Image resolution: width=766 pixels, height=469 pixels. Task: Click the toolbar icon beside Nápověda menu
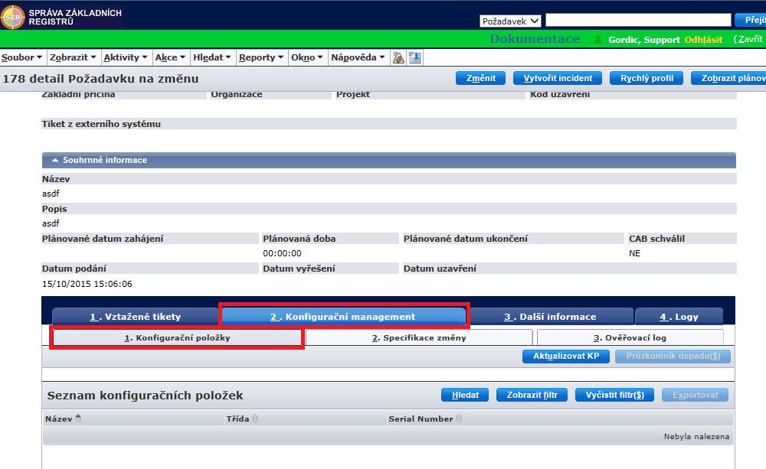pos(398,57)
